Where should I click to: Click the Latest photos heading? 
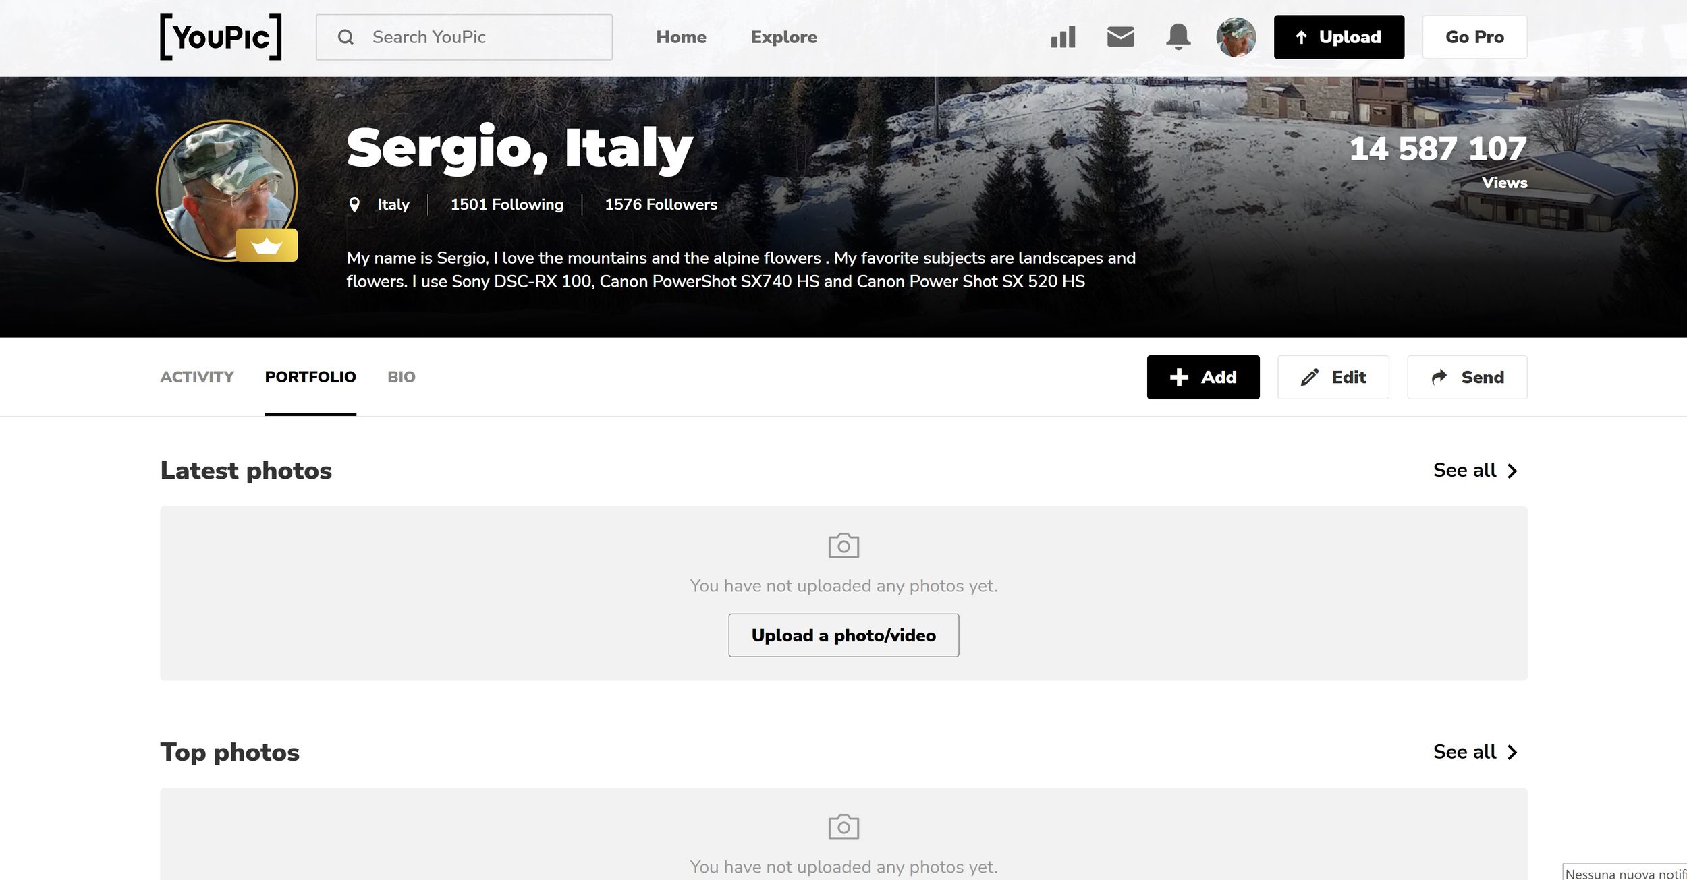click(x=246, y=471)
